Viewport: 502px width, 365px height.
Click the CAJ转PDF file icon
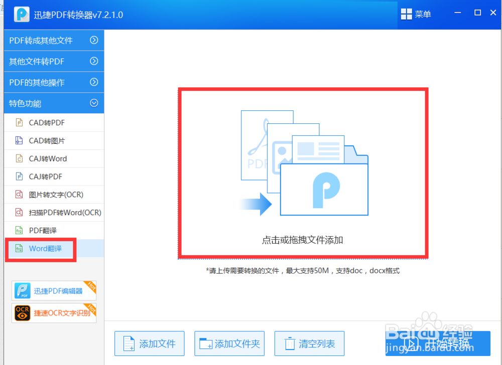19,176
